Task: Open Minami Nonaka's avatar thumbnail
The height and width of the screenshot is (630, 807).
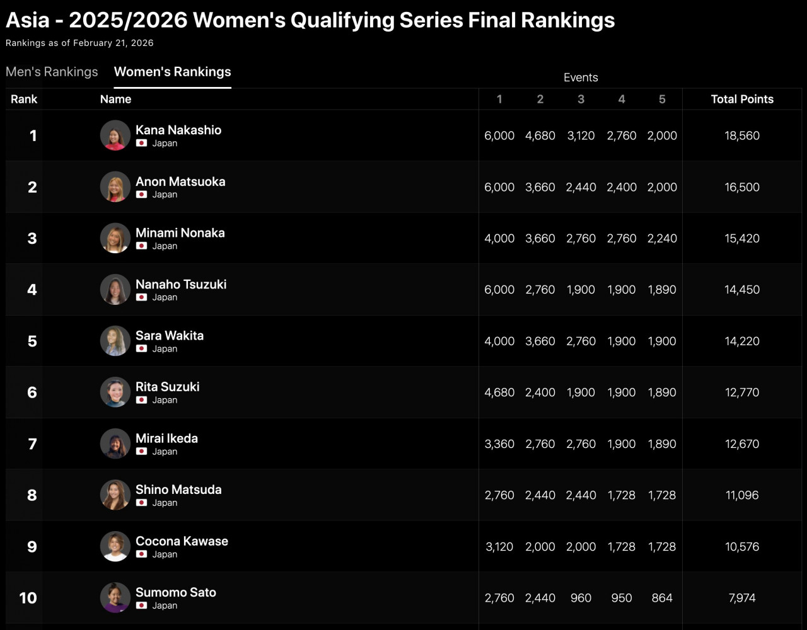Action: (x=115, y=238)
